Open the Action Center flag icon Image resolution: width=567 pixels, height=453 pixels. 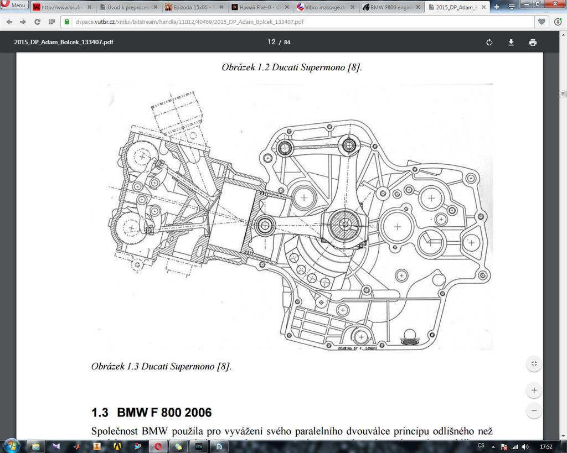pos(504,447)
